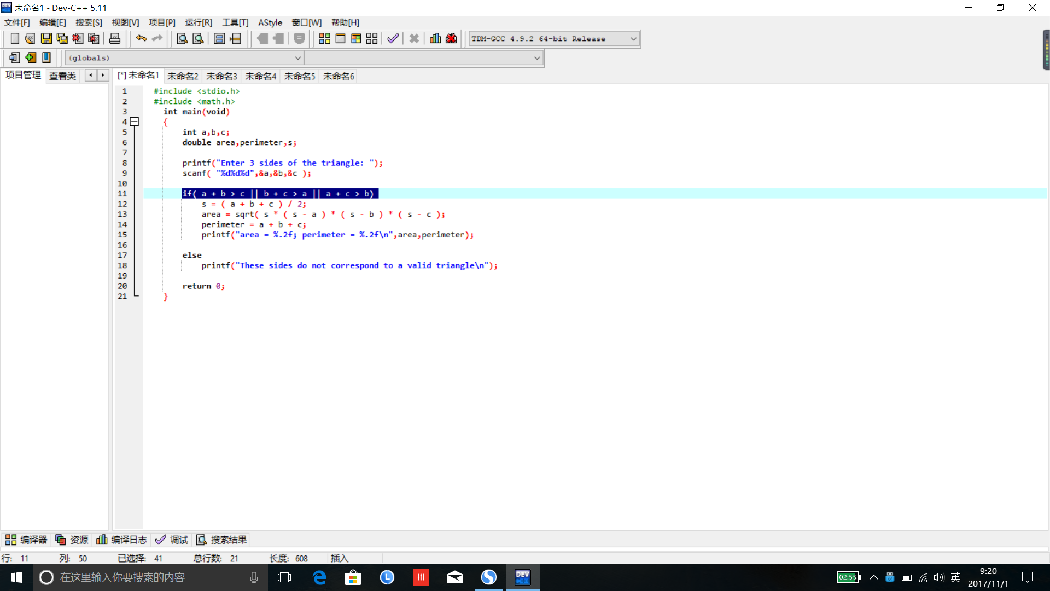1050x591 pixels.
Task: Switch to the 未命名6 editor tab
Action: [x=339, y=76]
